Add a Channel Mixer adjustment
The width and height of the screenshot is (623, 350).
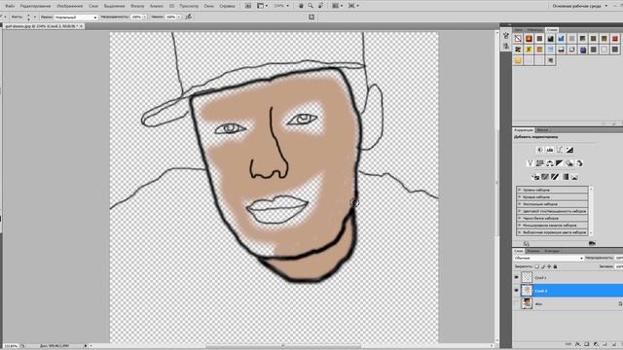(x=579, y=163)
